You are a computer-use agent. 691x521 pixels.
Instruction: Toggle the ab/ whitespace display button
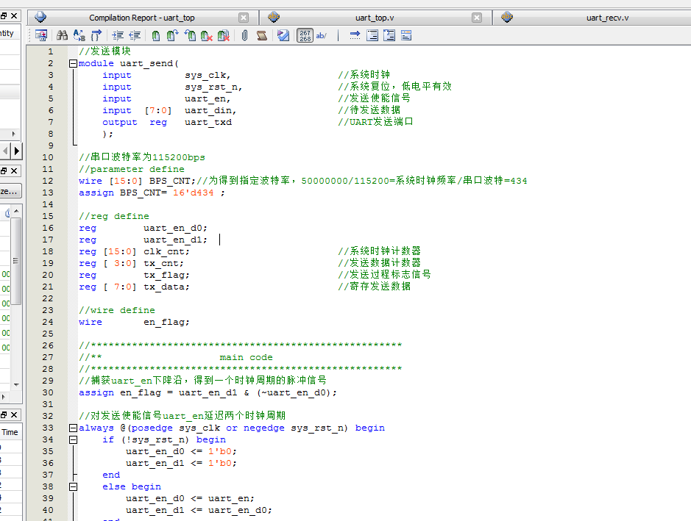(x=322, y=35)
